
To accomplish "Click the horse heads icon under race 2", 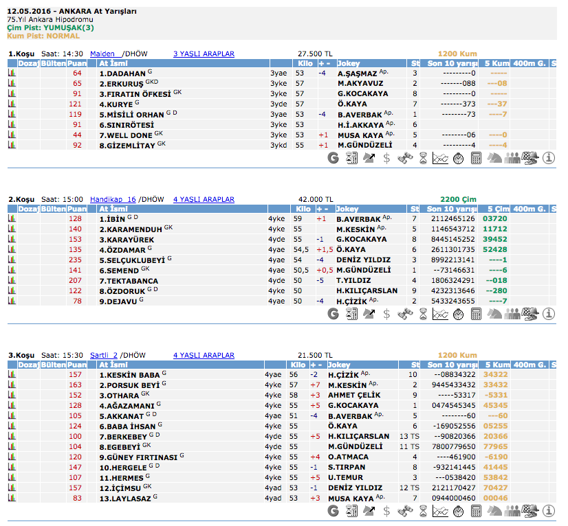I will coord(494,314).
